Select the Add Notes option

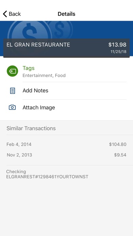pyautogui.click(x=66, y=91)
